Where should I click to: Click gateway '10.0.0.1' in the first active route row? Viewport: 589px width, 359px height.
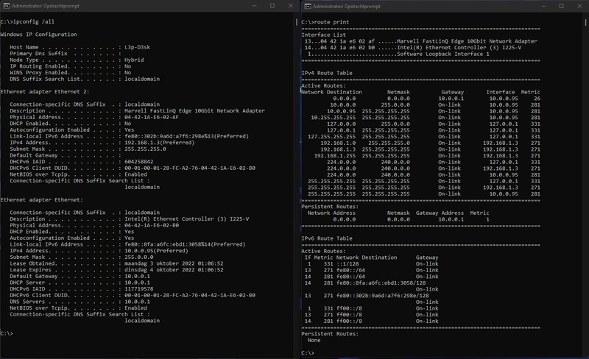(x=451, y=99)
